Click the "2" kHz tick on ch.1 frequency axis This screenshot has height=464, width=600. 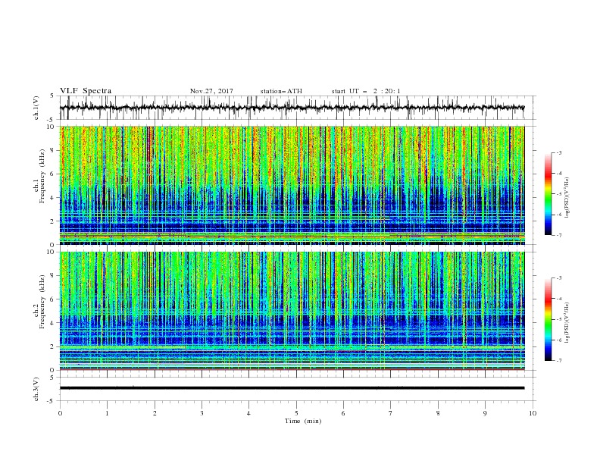point(53,221)
